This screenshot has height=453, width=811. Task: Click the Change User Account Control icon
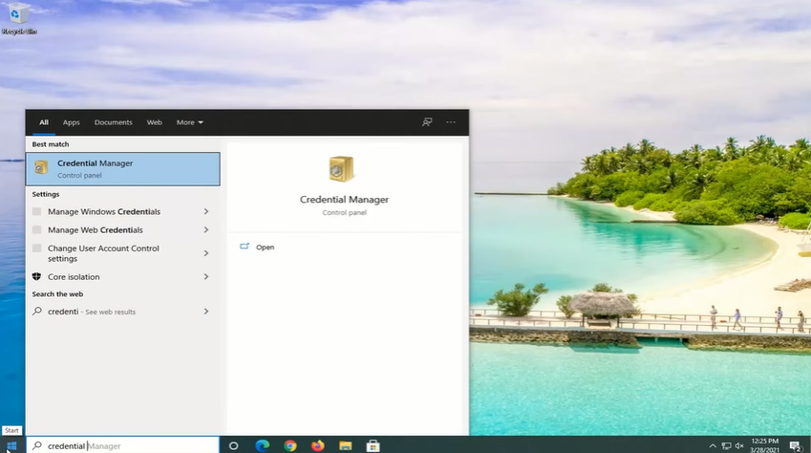click(36, 248)
